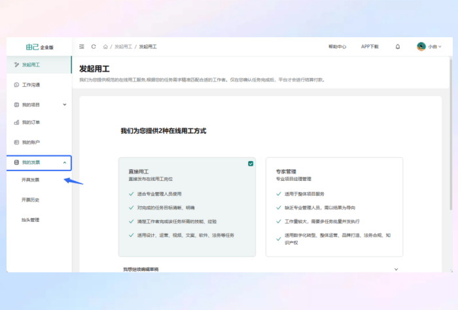Toggle the sidebar collapse icon

[82, 46]
